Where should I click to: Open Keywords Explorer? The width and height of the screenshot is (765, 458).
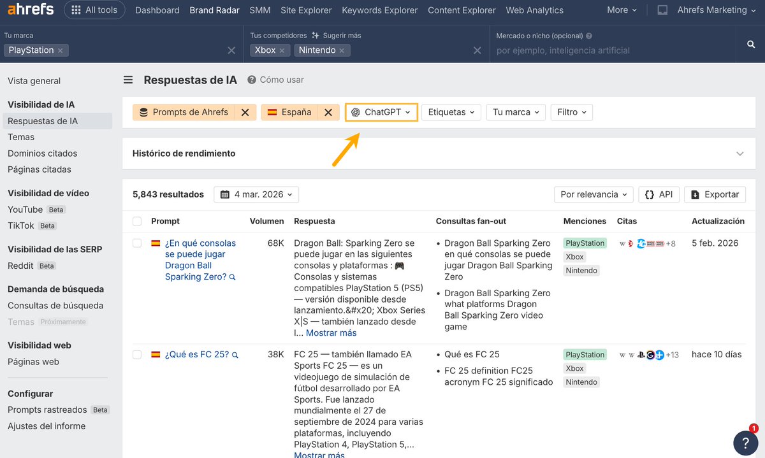[x=380, y=10]
